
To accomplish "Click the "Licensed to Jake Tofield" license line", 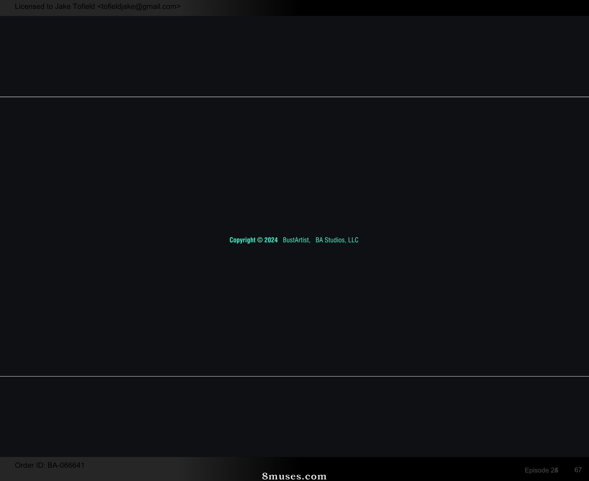I will coord(98,6).
